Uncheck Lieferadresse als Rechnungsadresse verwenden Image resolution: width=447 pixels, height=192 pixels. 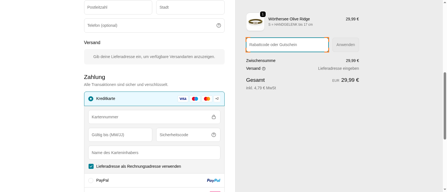(91, 166)
